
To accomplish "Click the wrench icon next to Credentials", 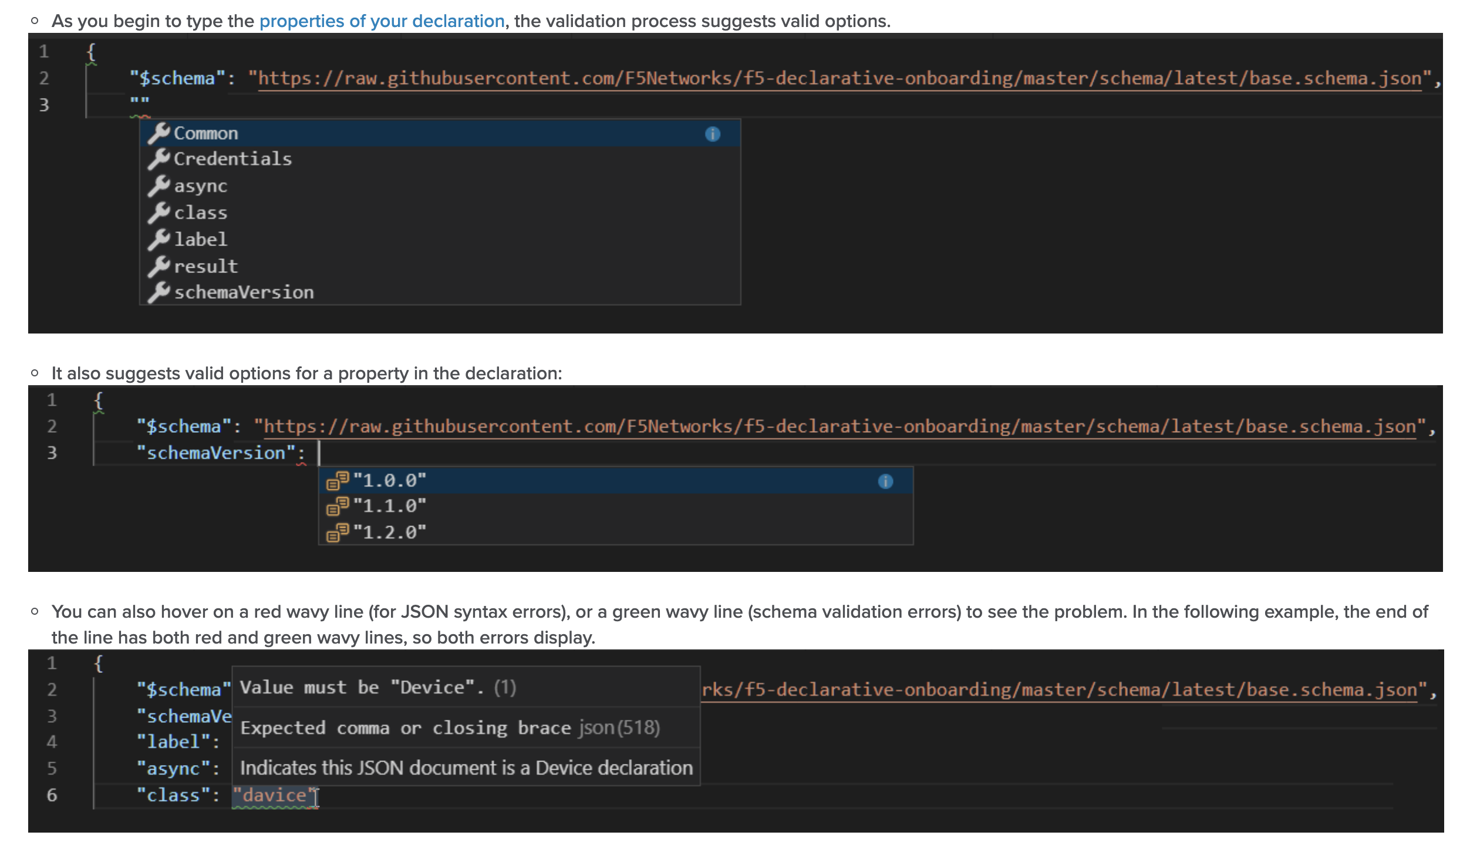I will [159, 159].
